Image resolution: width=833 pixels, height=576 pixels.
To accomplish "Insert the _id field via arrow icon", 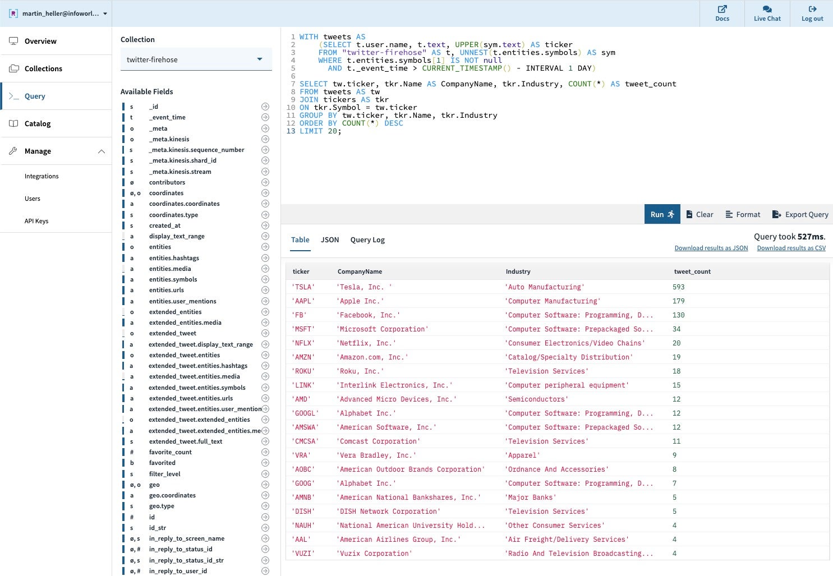I will 265,107.
